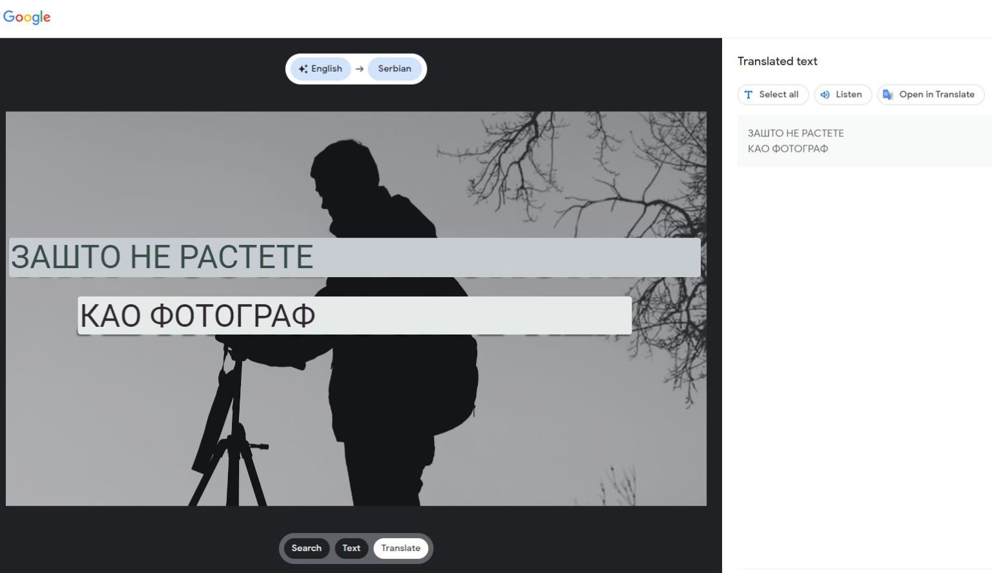Open the translation in Google Translate

pyautogui.click(x=931, y=94)
